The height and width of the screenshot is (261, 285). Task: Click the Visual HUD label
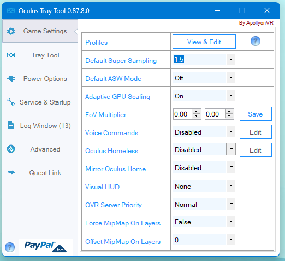[x=102, y=187]
